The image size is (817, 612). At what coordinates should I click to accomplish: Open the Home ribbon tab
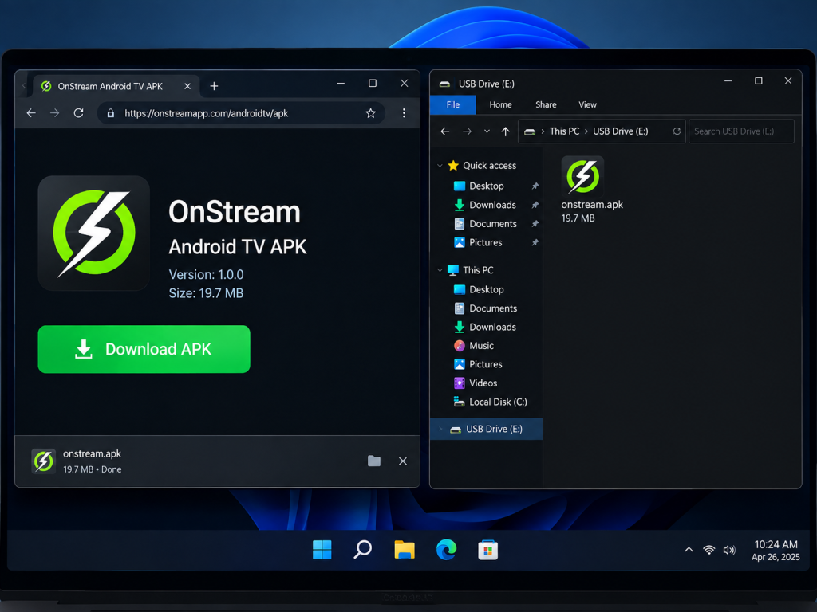tap(500, 104)
